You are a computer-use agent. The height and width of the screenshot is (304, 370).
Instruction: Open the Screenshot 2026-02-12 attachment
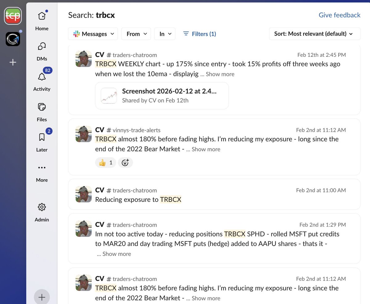(x=162, y=96)
